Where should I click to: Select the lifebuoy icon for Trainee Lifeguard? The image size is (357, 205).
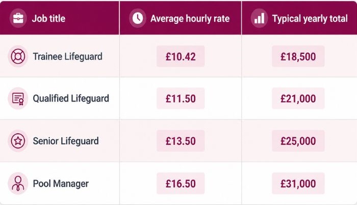tap(18, 56)
